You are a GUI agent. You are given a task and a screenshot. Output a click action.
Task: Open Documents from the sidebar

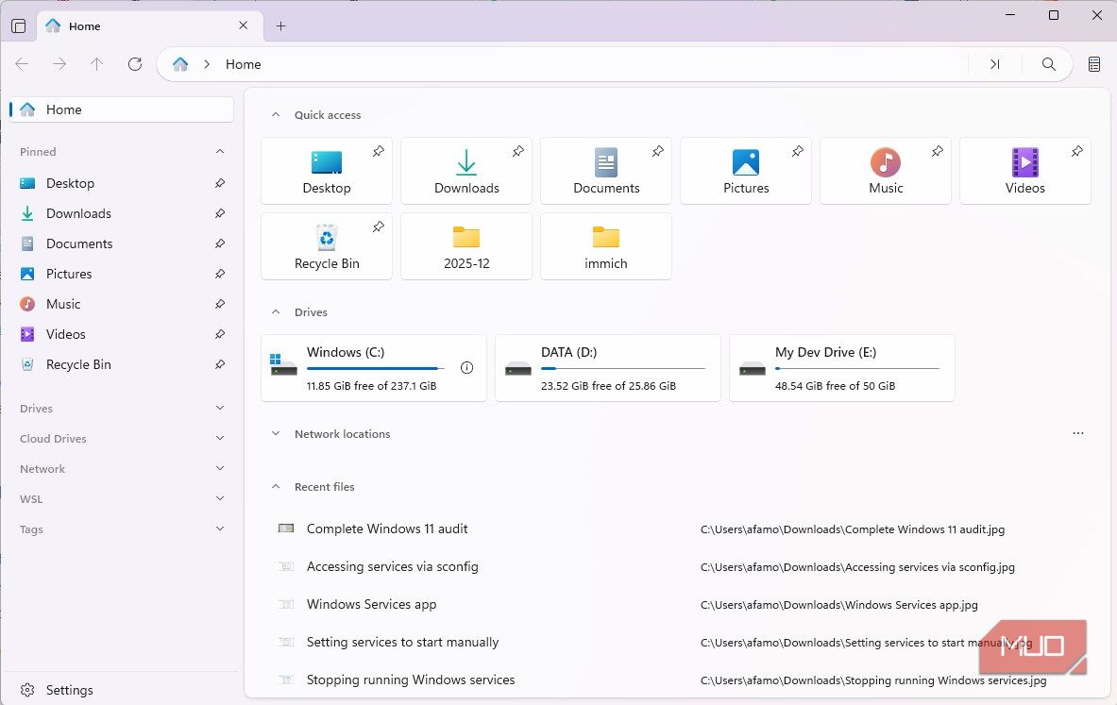121,243
